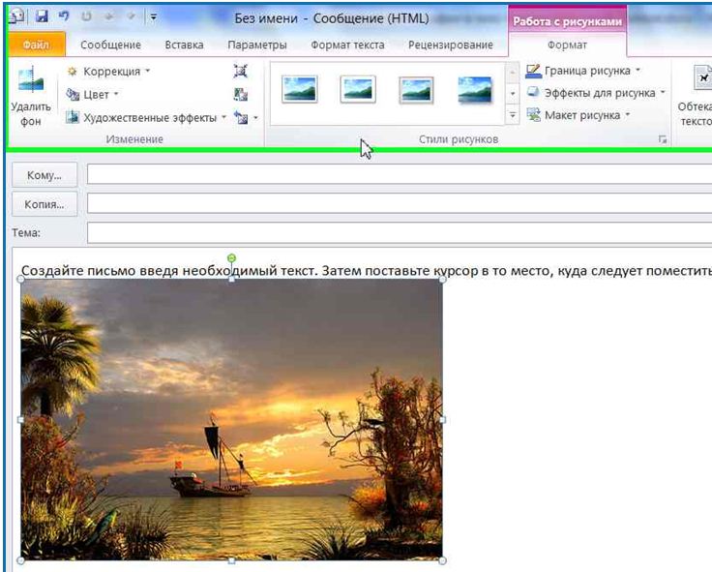Click the Reset Picture icon

(x=241, y=118)
